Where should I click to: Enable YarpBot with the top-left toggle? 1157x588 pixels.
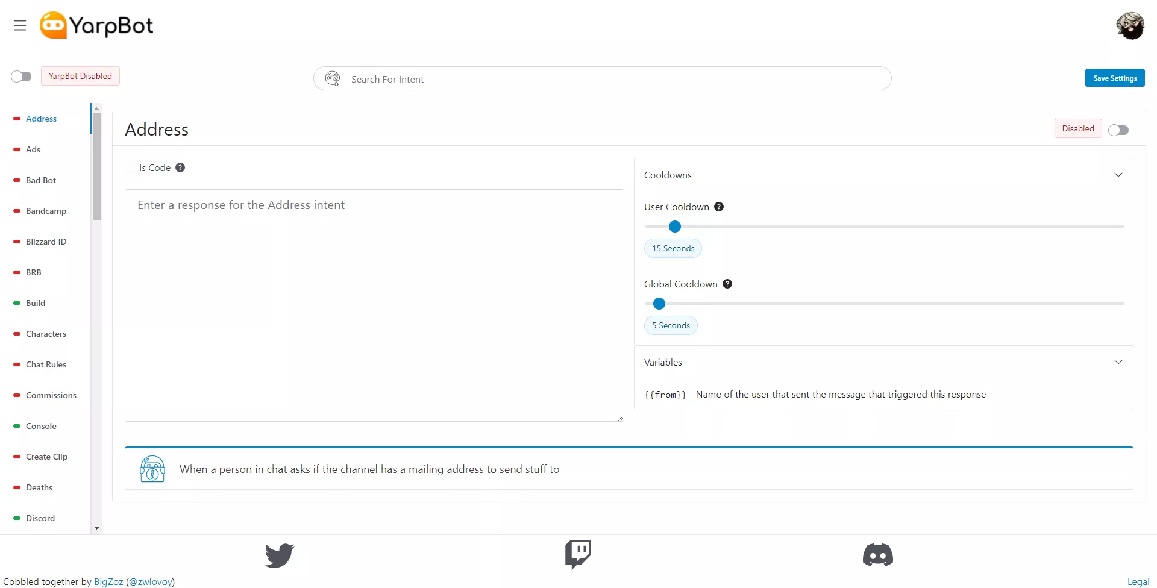tap(21, 77)
